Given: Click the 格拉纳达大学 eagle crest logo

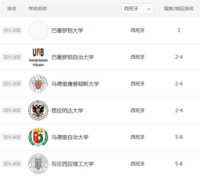Looking at the screenshot, I should (x=38, y=110).
